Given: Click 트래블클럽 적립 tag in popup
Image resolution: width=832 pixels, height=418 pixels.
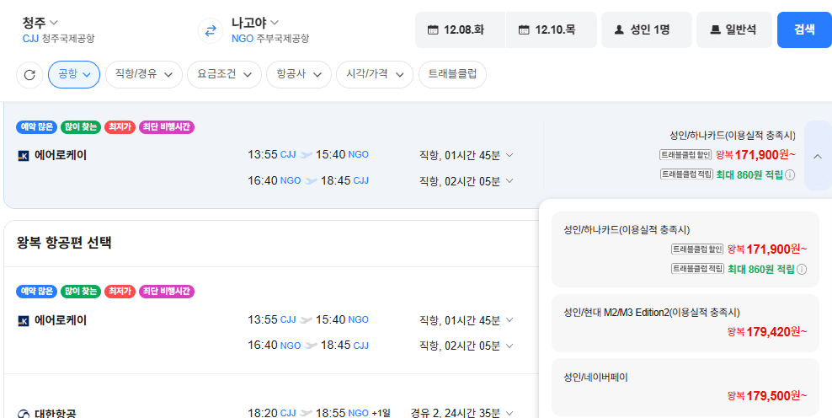Looking at the screenshot, I should click(698, 269).
